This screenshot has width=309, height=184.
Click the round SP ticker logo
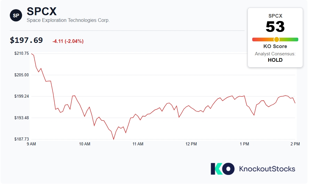click(x=16, y=15)
